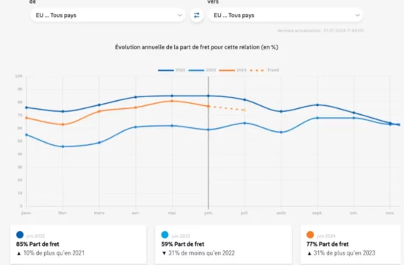Expand destination list via right chevron

tap(358, 15)
